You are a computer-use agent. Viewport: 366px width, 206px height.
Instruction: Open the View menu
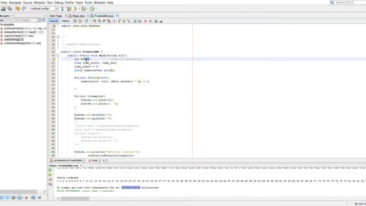pyautogui.click(x=4, y=2)
